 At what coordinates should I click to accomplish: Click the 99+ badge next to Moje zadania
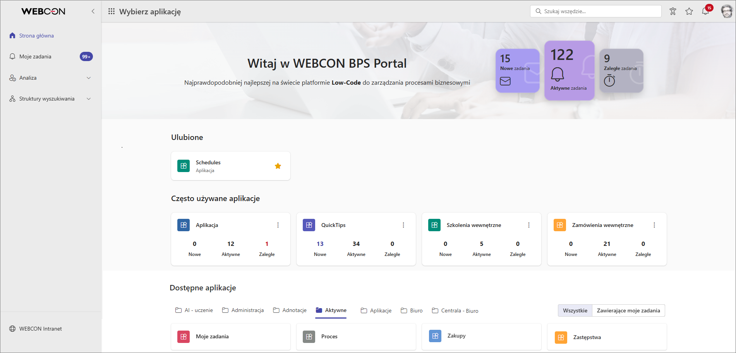86,56
